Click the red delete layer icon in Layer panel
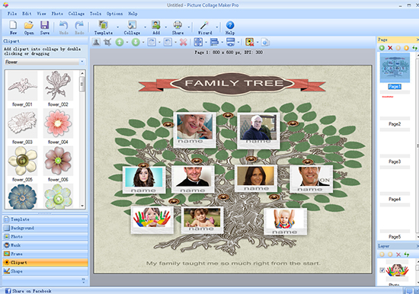 pyautogui.click(x=398, y=254)
